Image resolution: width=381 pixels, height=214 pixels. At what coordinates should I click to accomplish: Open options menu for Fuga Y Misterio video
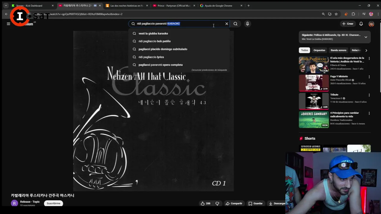pyautogui.click(x=369, y=77)
